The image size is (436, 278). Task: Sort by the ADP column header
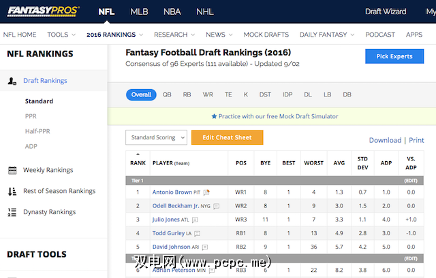[386, 163]
